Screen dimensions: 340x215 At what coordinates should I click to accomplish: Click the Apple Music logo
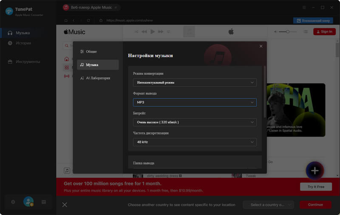click(74, 32)
